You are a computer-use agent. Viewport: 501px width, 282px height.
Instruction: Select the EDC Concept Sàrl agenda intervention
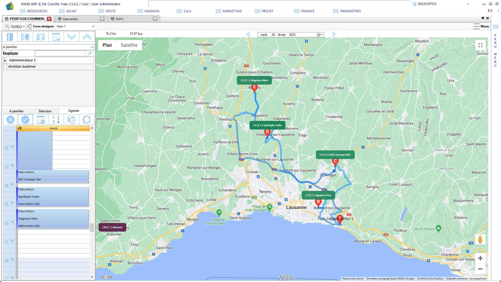pos(53,176)
